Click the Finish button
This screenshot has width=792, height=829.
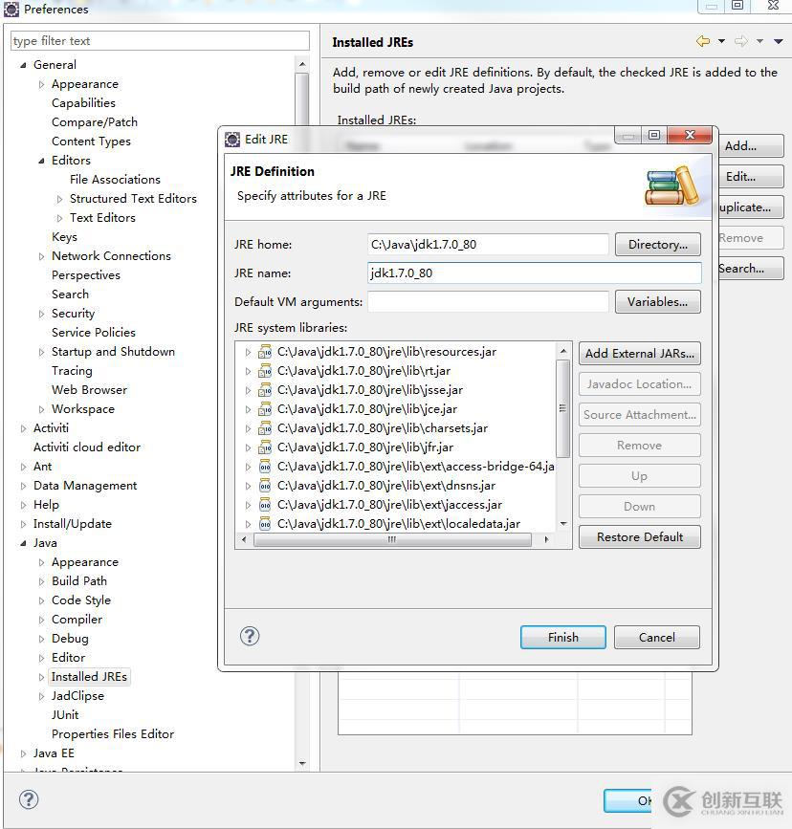(x=563, y=637)
